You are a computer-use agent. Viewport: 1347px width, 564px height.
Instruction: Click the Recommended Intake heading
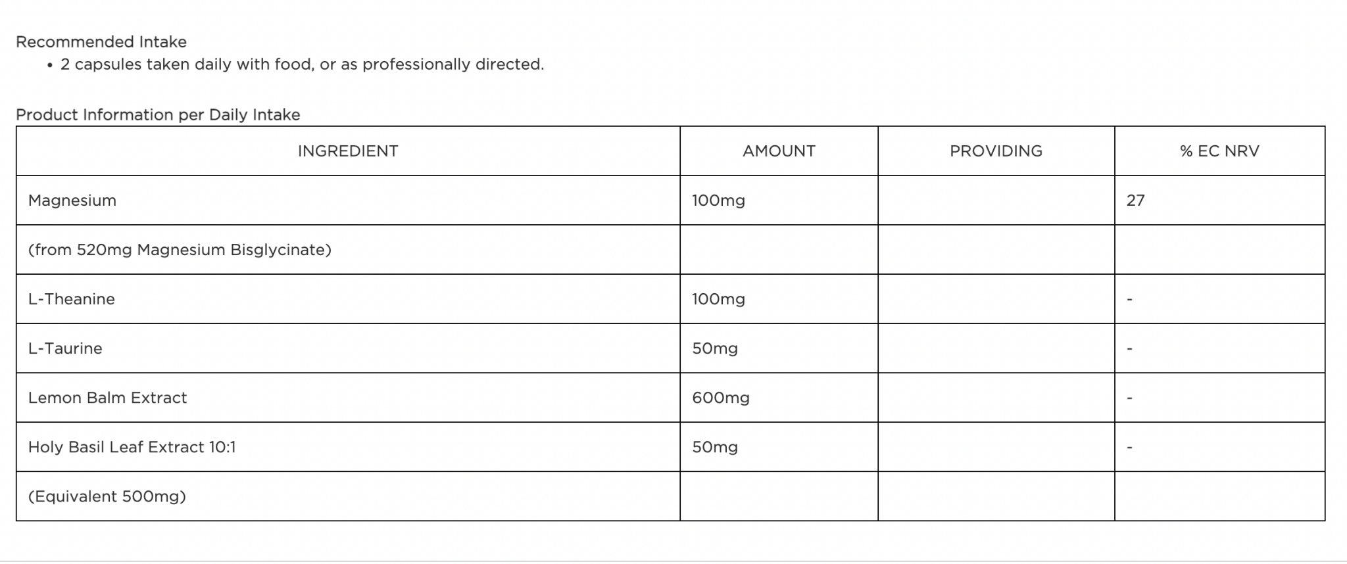tap(101, 42)
